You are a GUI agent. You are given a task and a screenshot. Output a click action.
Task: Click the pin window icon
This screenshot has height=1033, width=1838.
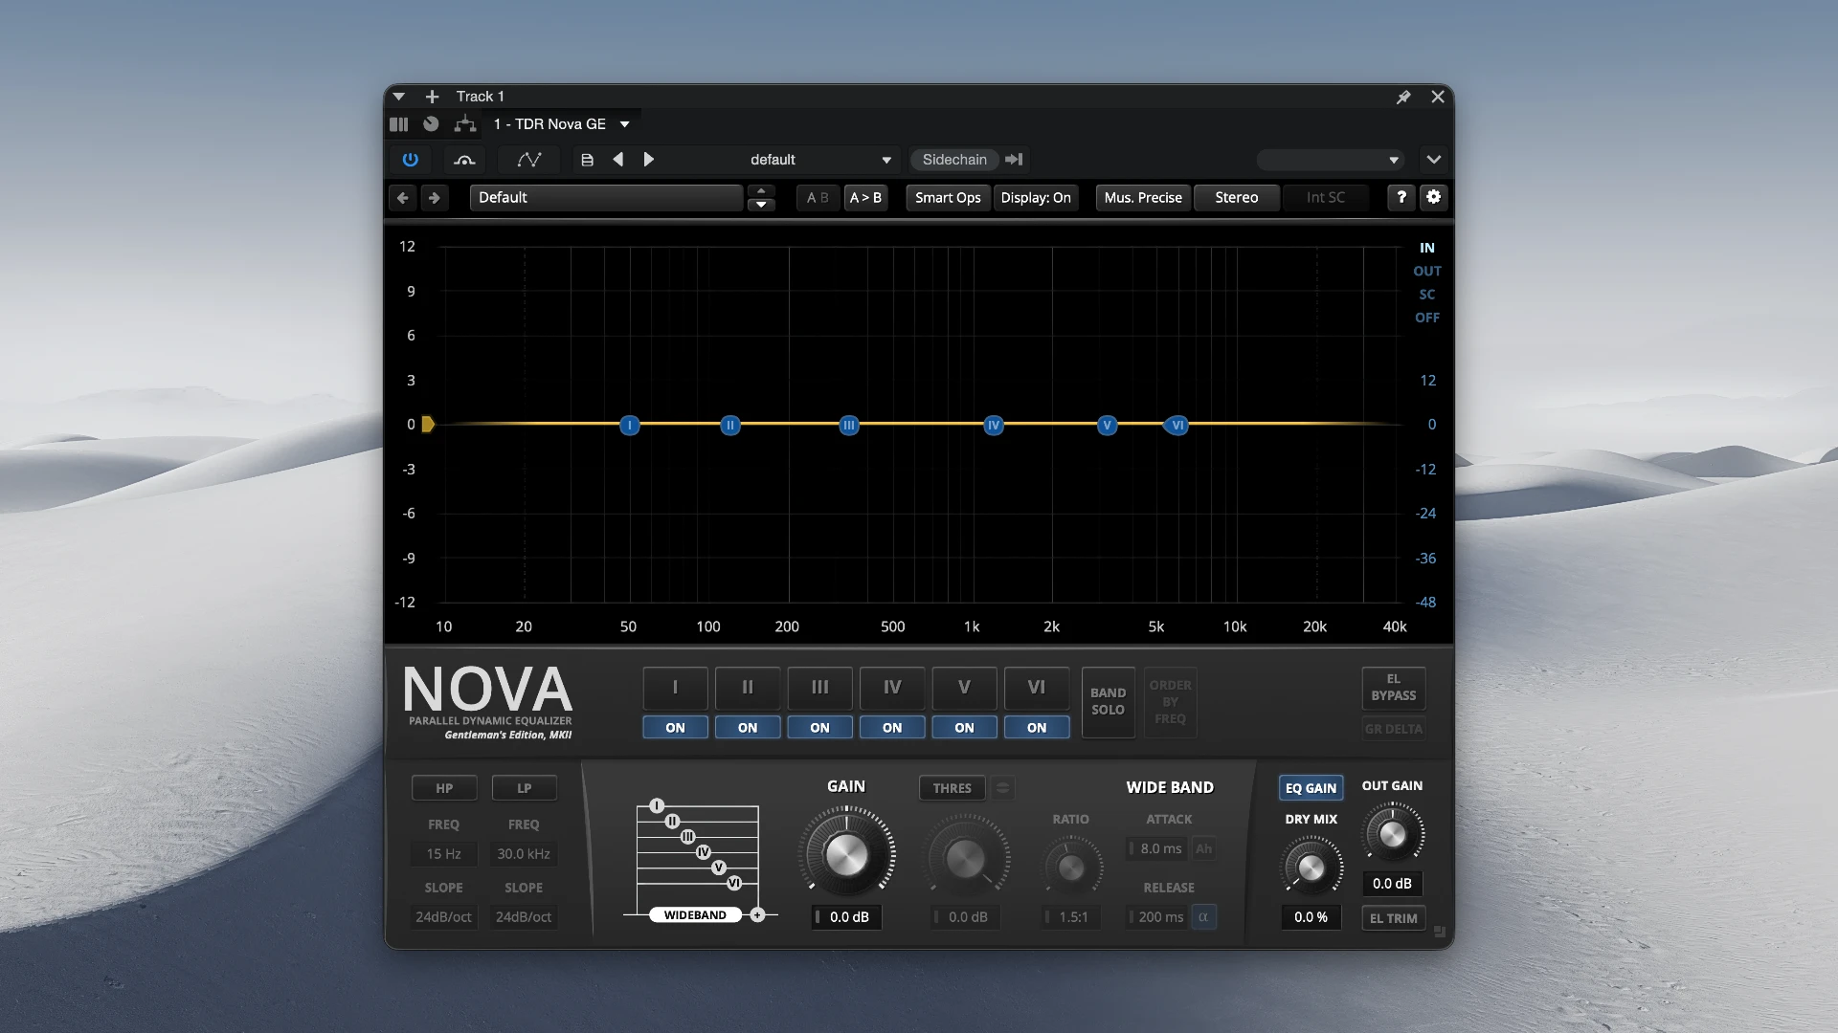pyautogui.click(x=1403, y=97)
